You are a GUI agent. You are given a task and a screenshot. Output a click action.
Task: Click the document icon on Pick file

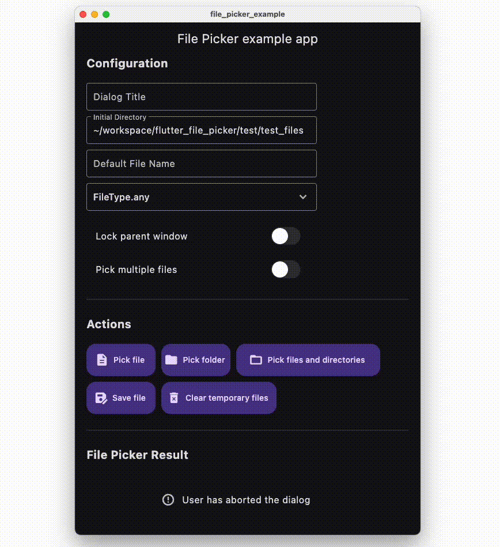tap(102, 360)
